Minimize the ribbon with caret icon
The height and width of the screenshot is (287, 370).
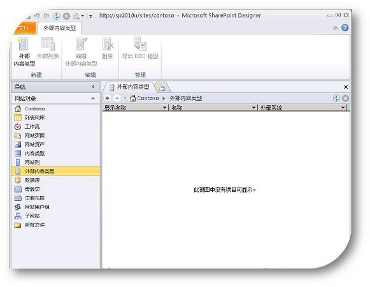(336, 28)
